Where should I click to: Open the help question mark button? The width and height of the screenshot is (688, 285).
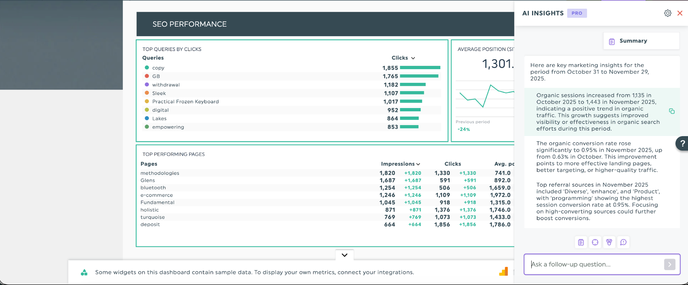682,143
